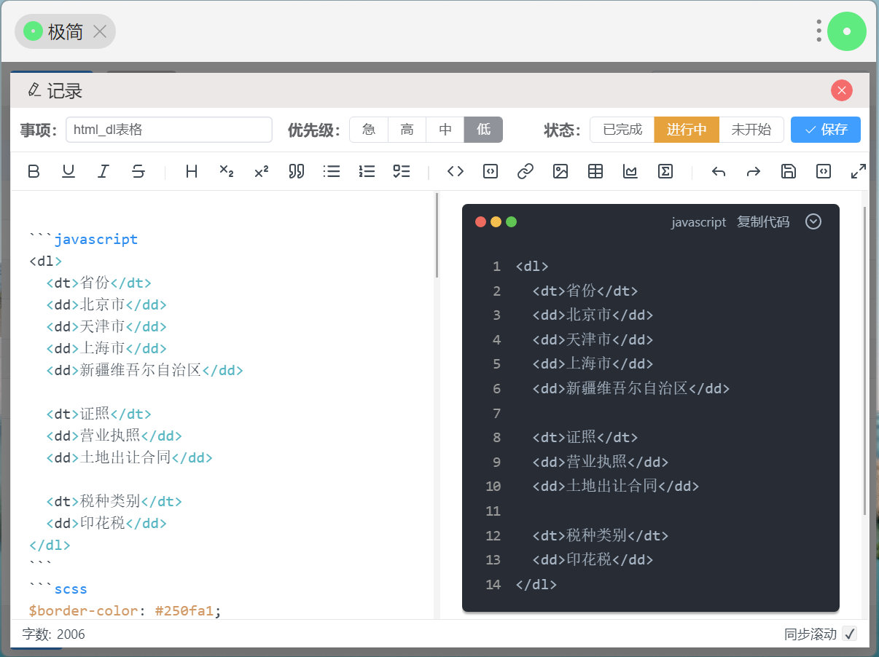Close the 记录 dialog with the red X
This screenshot has height=657, width=879.
click(842, 90)
